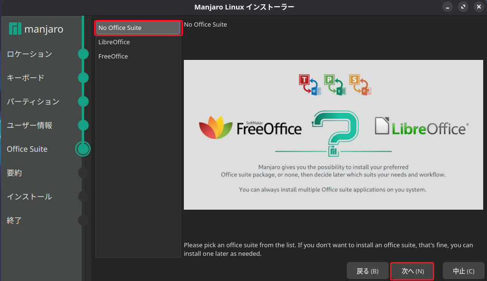Image resolution: width=487 pixels, height=281 pixels.
Task: Click the green PlanMaker-to-Excel conversion icon
Action: point(335,84)
